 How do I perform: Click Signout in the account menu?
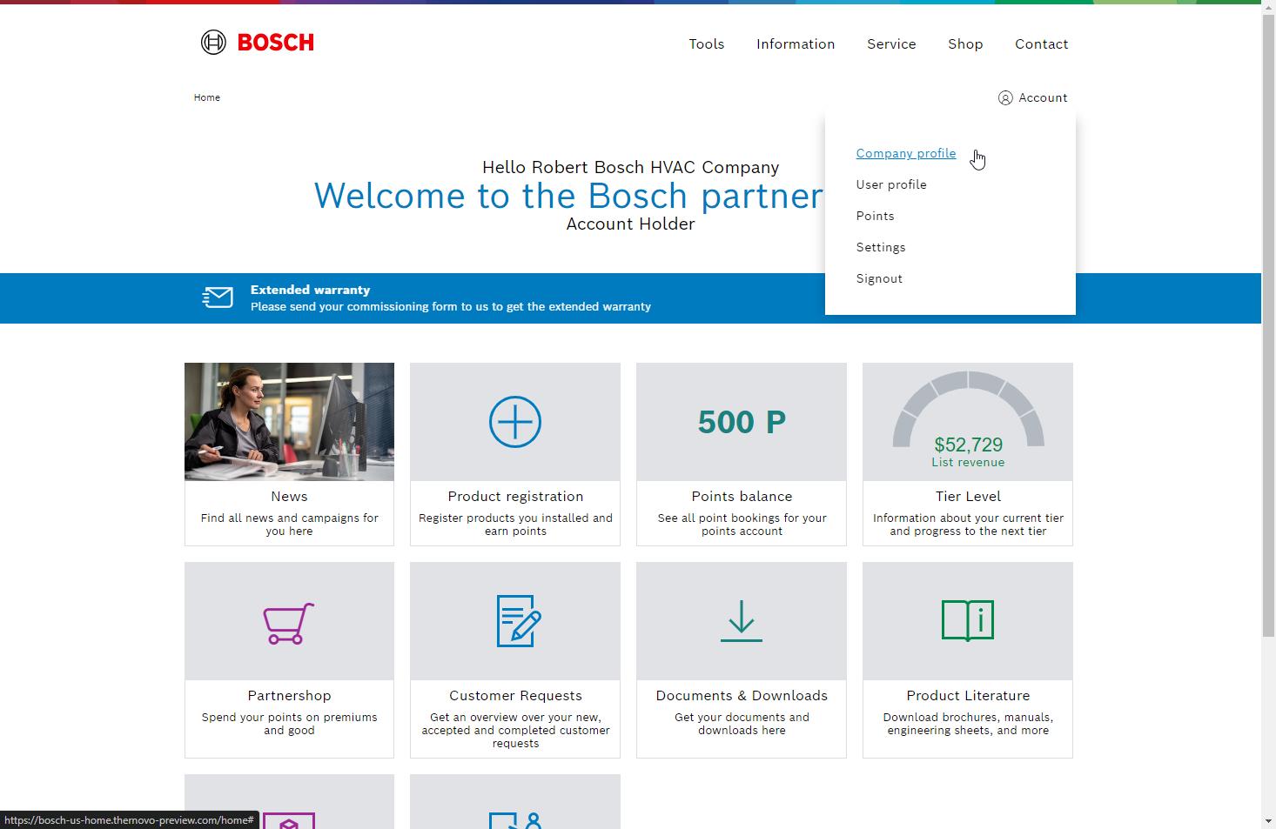(x=879, y=279)
